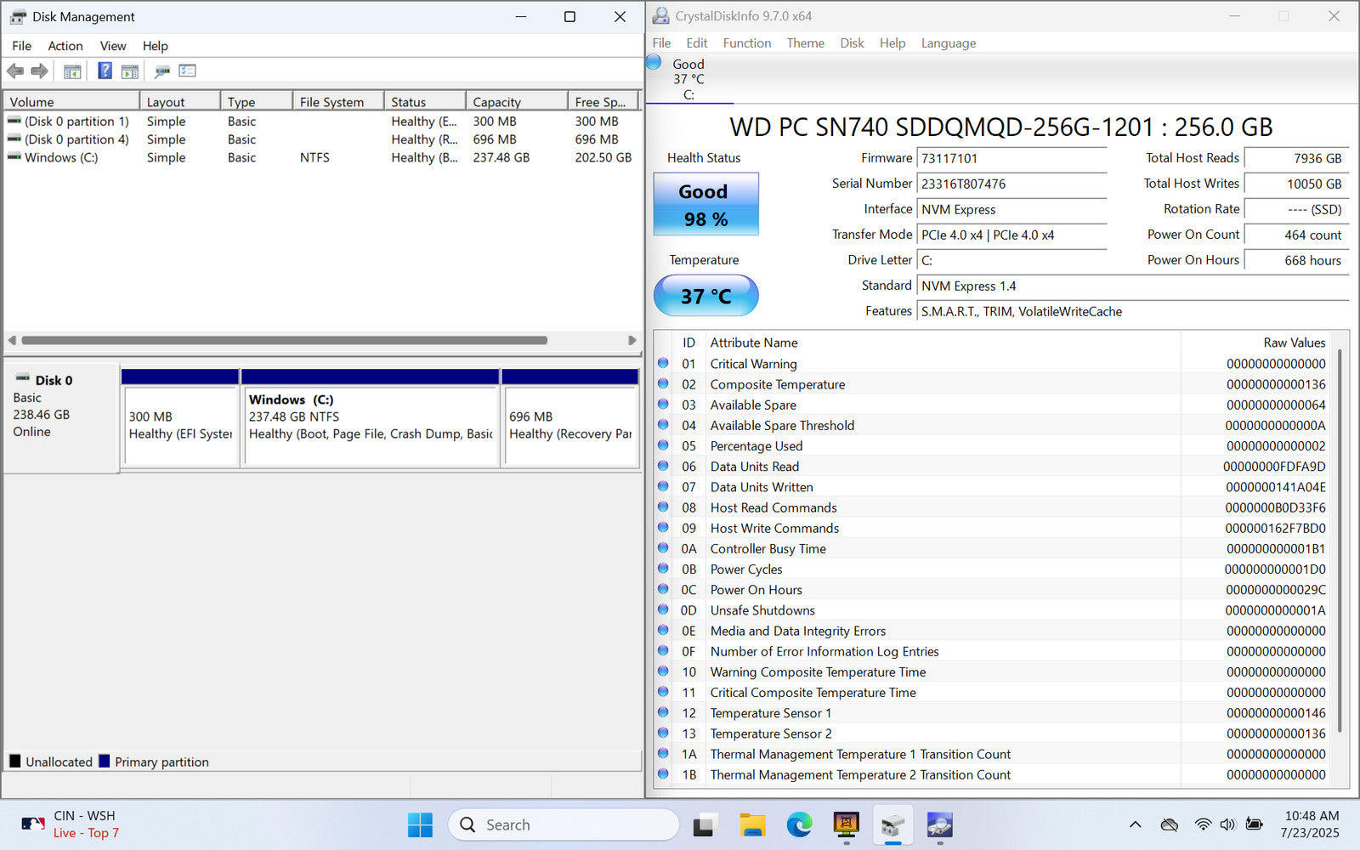Click the Back arrow in Disk Management toolbar
Image resolution: width=1360 pixels, height=850 pixels.
(x=15, y=71)
